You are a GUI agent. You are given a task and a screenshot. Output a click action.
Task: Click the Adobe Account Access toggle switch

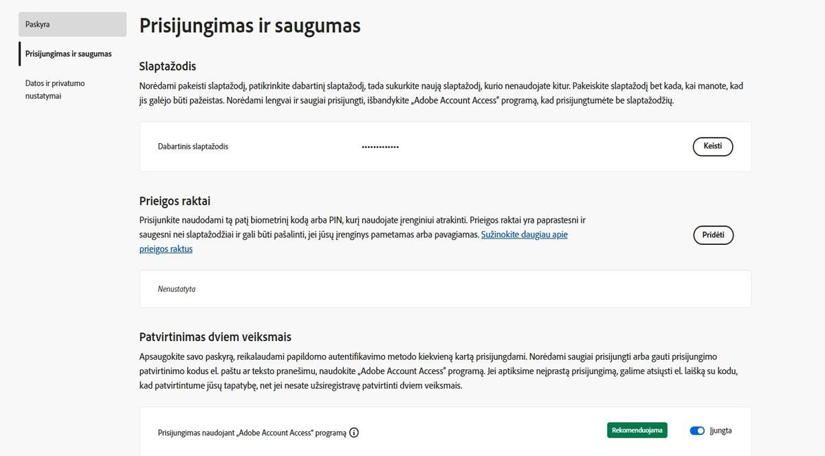click(696, 430)
